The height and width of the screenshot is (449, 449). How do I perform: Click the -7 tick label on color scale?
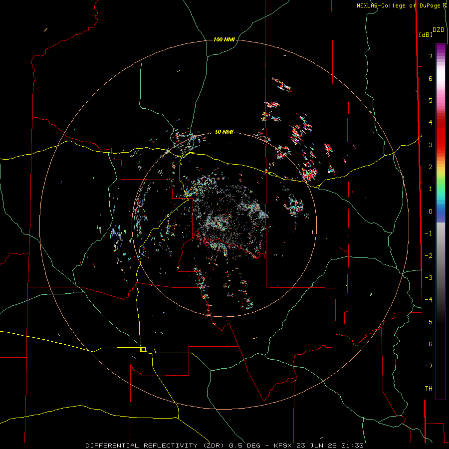tap(429, 366)
